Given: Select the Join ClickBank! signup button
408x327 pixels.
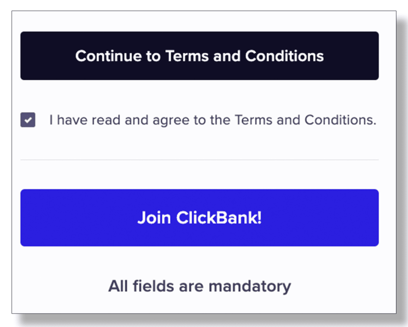Looking at the screenshot, I should point(199,217).
